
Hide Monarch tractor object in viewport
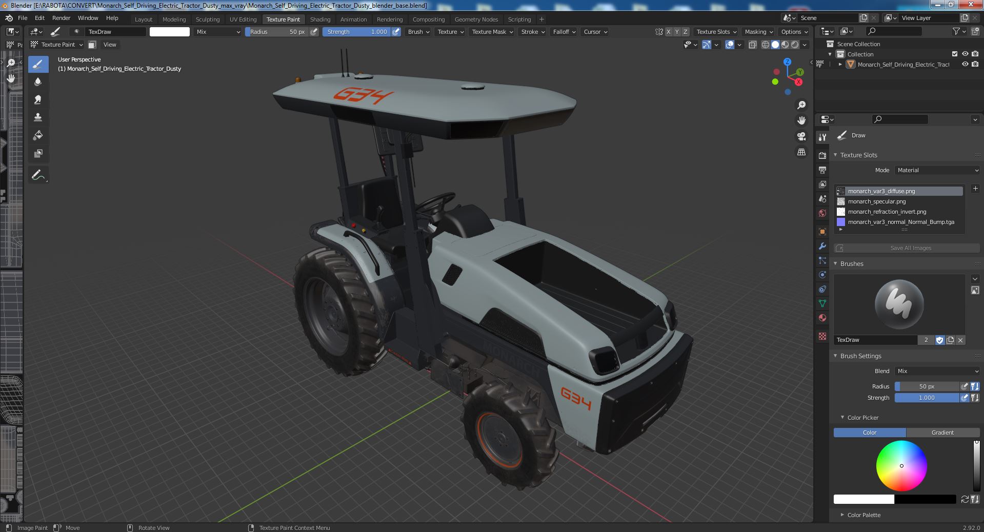[x=965, y=65]
